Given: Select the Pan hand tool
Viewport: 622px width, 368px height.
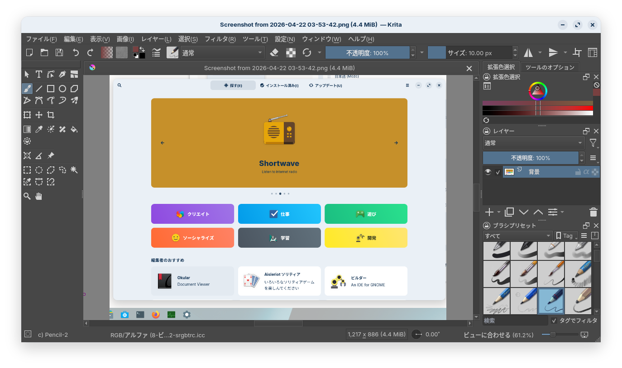Looking at the screenshot, I should [39, 196].
